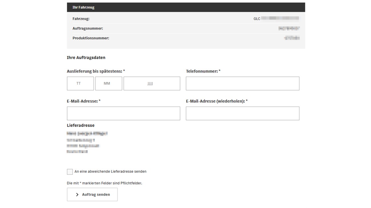Click the year field labeled JJJJ

click(x=152, y=83)
